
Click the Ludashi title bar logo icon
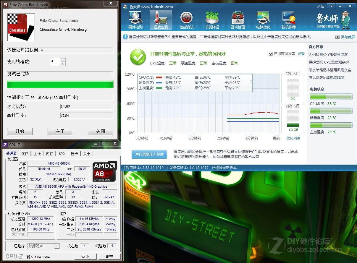coord(125,7)
